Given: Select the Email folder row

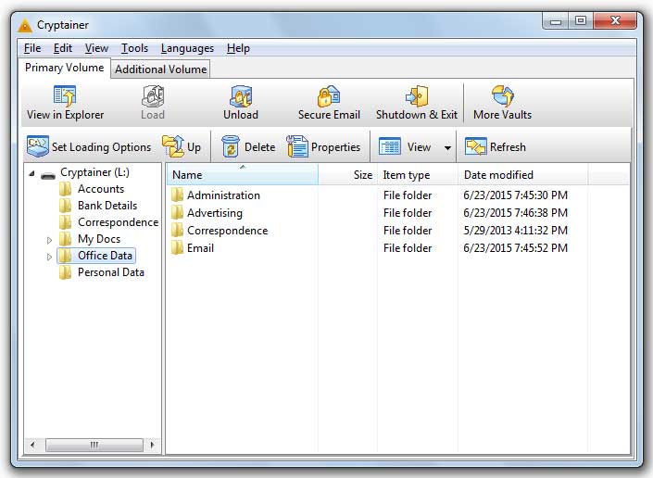Looking at the screenshot, I should click(x=397, y=247).
